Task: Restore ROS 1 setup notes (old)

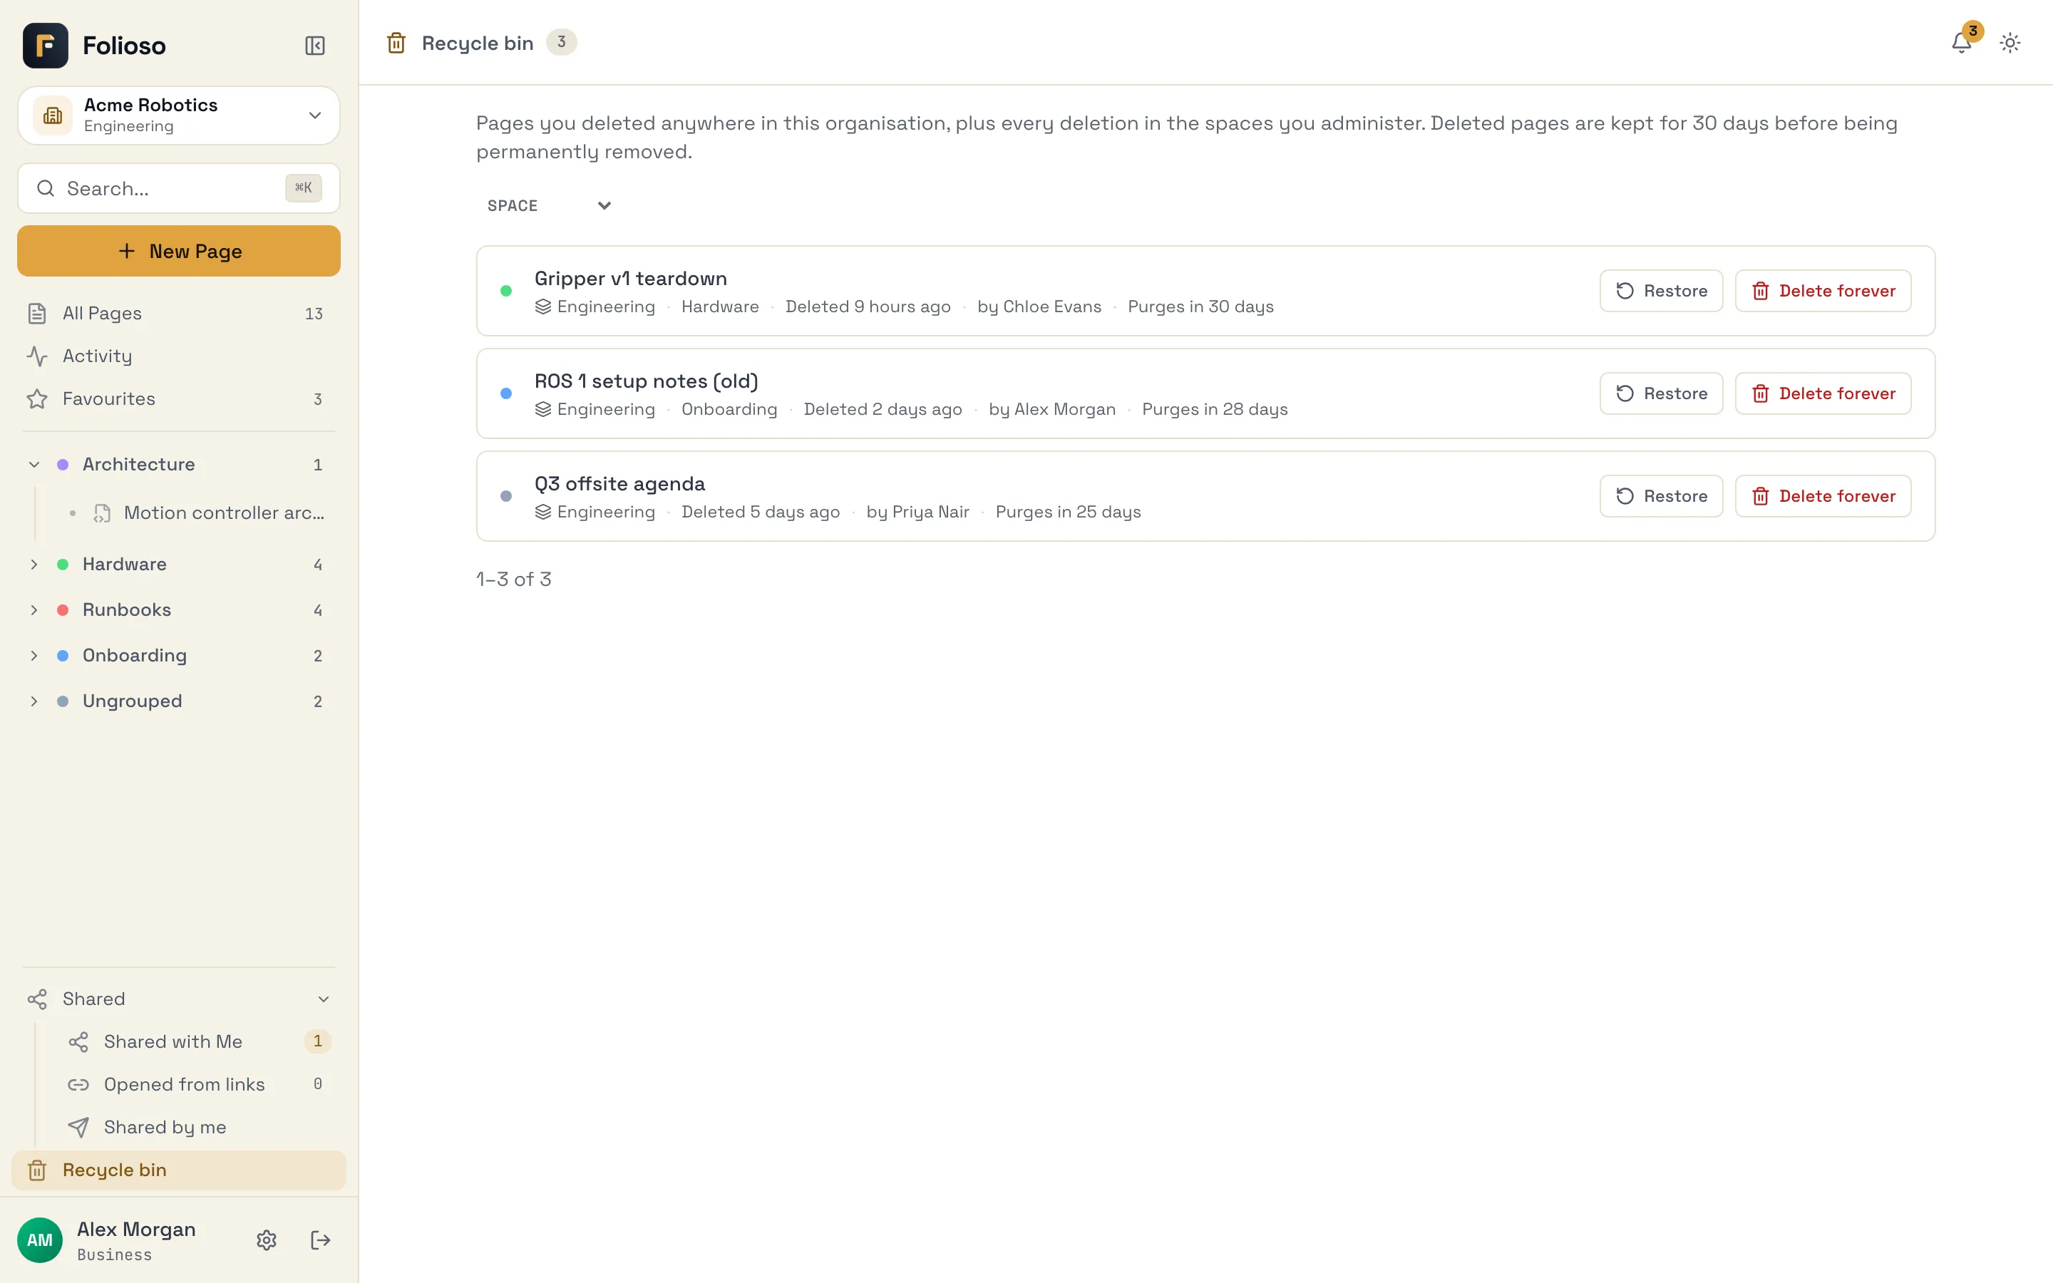Action: [x=1661, y=393]
